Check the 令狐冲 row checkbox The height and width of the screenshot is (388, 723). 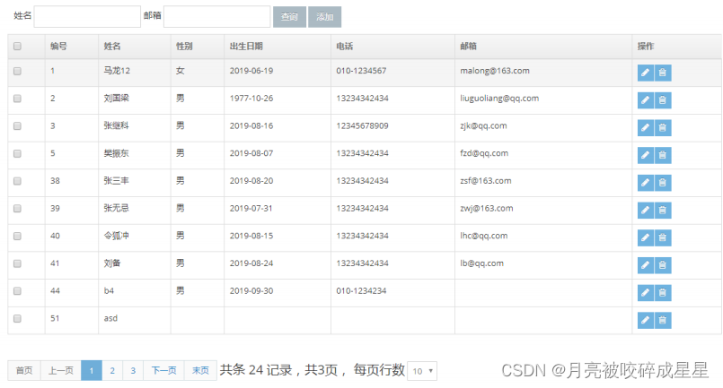tap(18, 236)
